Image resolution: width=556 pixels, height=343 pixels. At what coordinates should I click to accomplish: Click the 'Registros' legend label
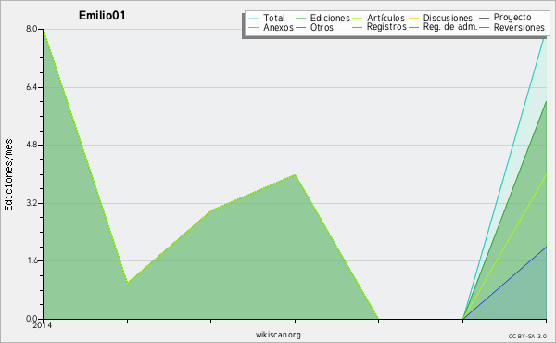[386, 27]
